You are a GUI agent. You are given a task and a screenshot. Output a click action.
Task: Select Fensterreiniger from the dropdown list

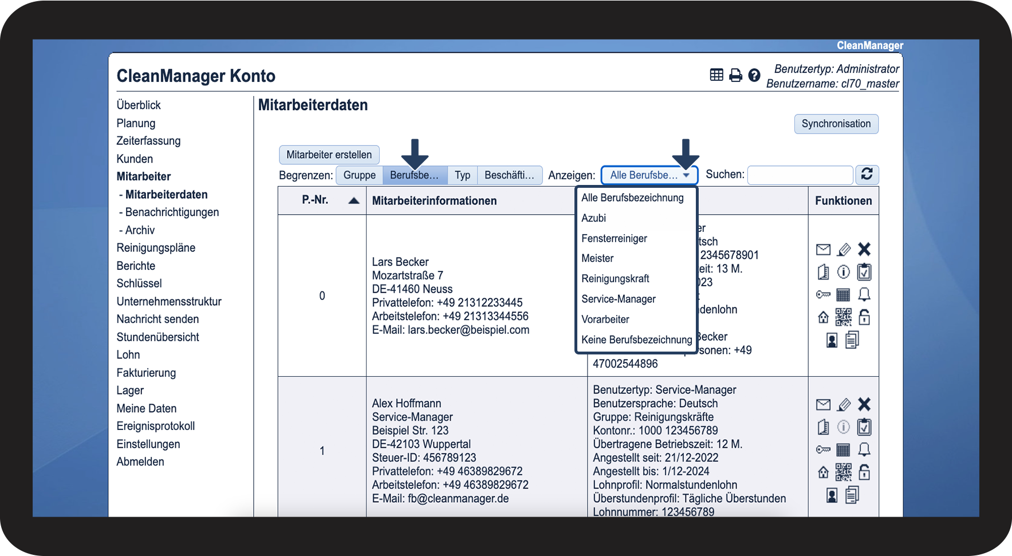614,238
